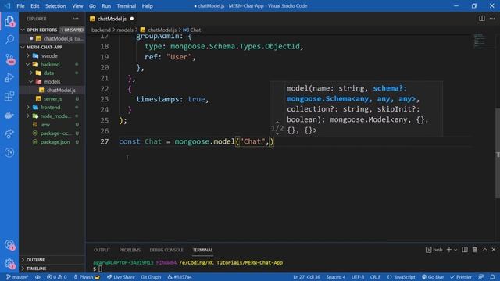500x281 pixels.
Task: Open the Live Share activity bar icon
Action: tap(9, 133)
